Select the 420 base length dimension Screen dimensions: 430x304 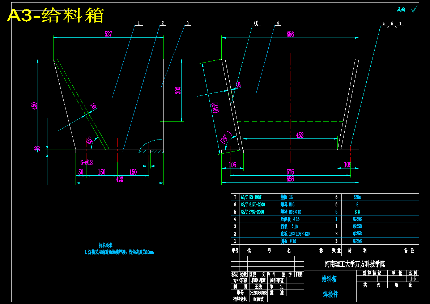120,179
